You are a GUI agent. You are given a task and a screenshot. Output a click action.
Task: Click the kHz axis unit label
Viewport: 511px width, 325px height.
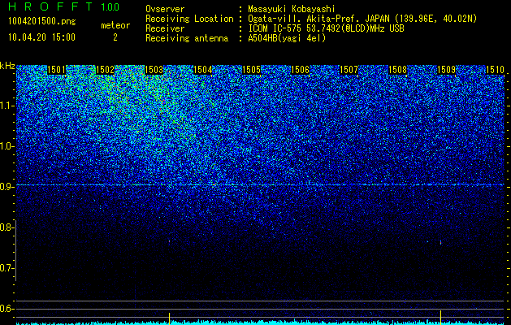[x=7, y=66]
